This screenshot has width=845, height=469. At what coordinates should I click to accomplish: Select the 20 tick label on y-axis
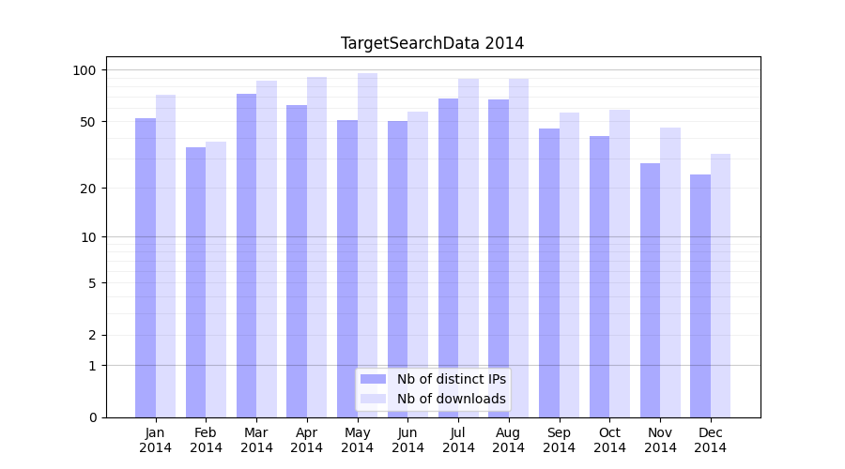[88, 189]
